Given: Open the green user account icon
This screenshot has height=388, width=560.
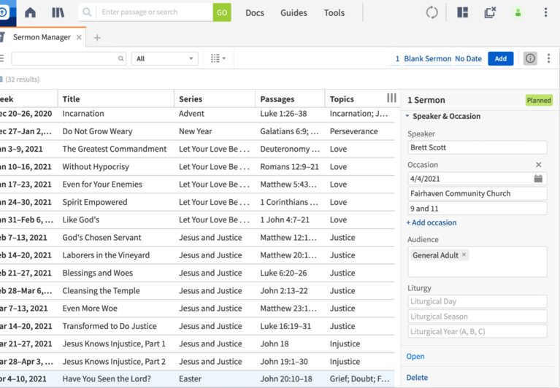Looking at the screenshot, I should pos(518,12).
